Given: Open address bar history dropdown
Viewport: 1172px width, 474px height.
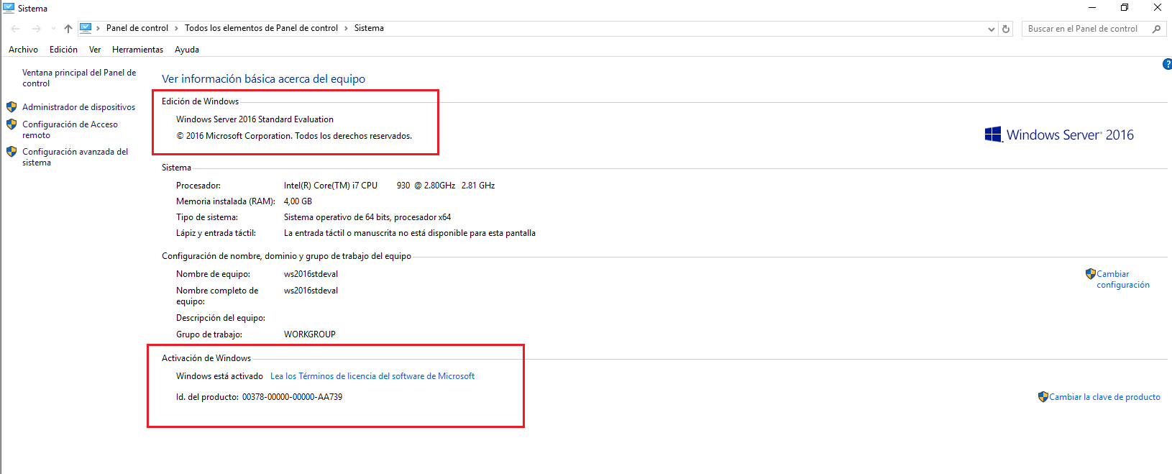Looking at the screenshot, I should (992, 29).
